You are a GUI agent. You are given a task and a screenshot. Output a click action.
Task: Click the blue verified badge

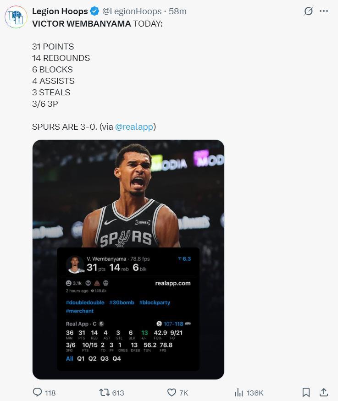pos(94,11)
